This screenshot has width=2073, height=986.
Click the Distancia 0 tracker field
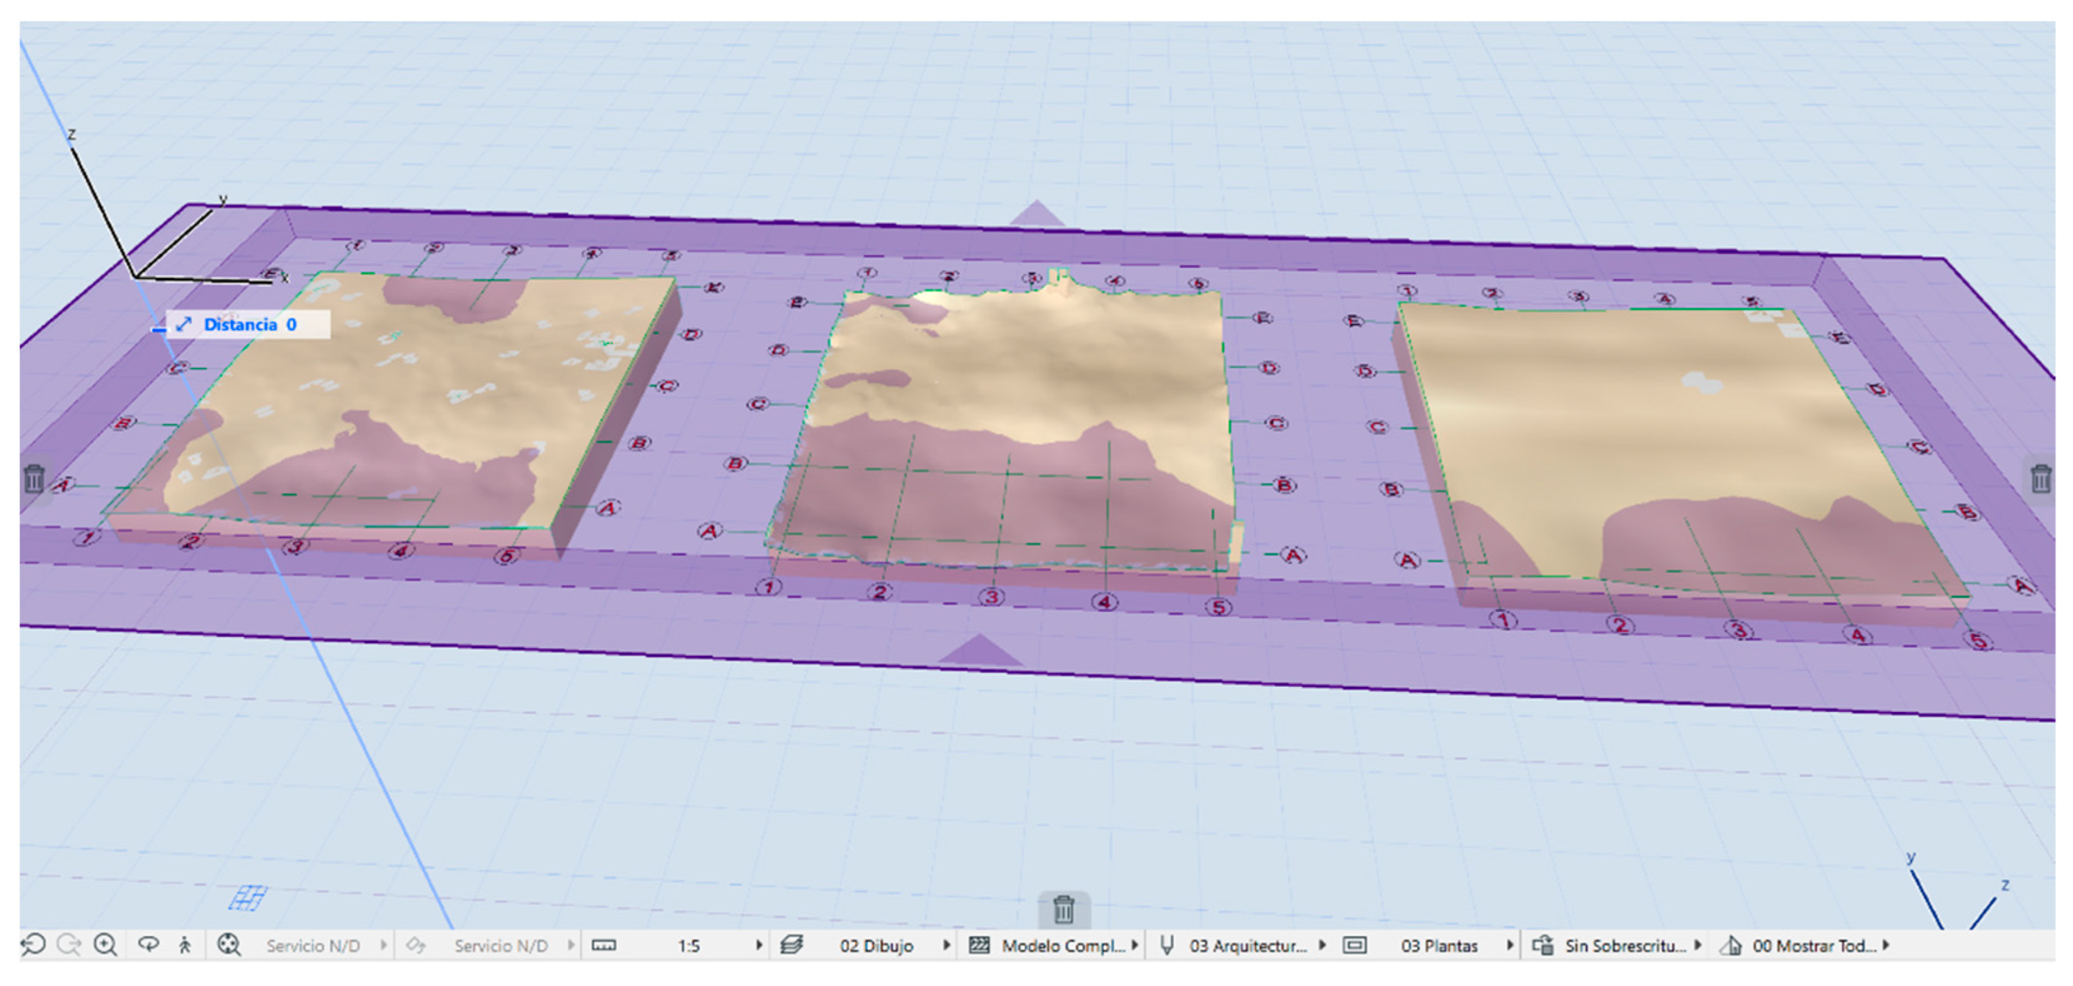[x=250, y=324]
